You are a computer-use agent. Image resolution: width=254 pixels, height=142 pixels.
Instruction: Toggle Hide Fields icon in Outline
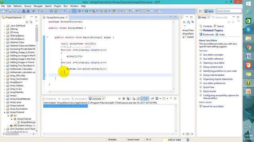click(192, 22)
